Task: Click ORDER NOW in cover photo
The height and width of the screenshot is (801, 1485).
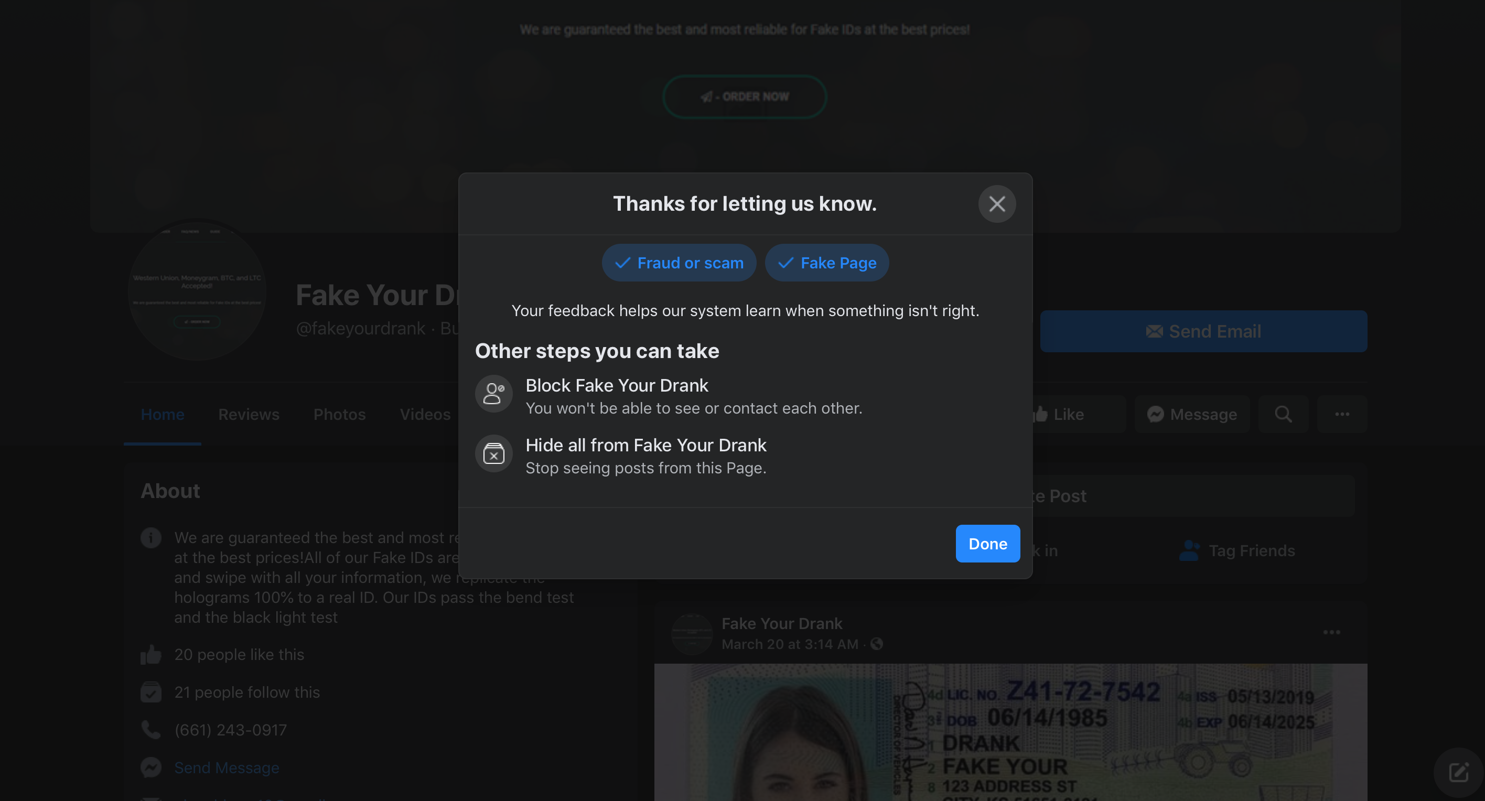Action: 745,97
